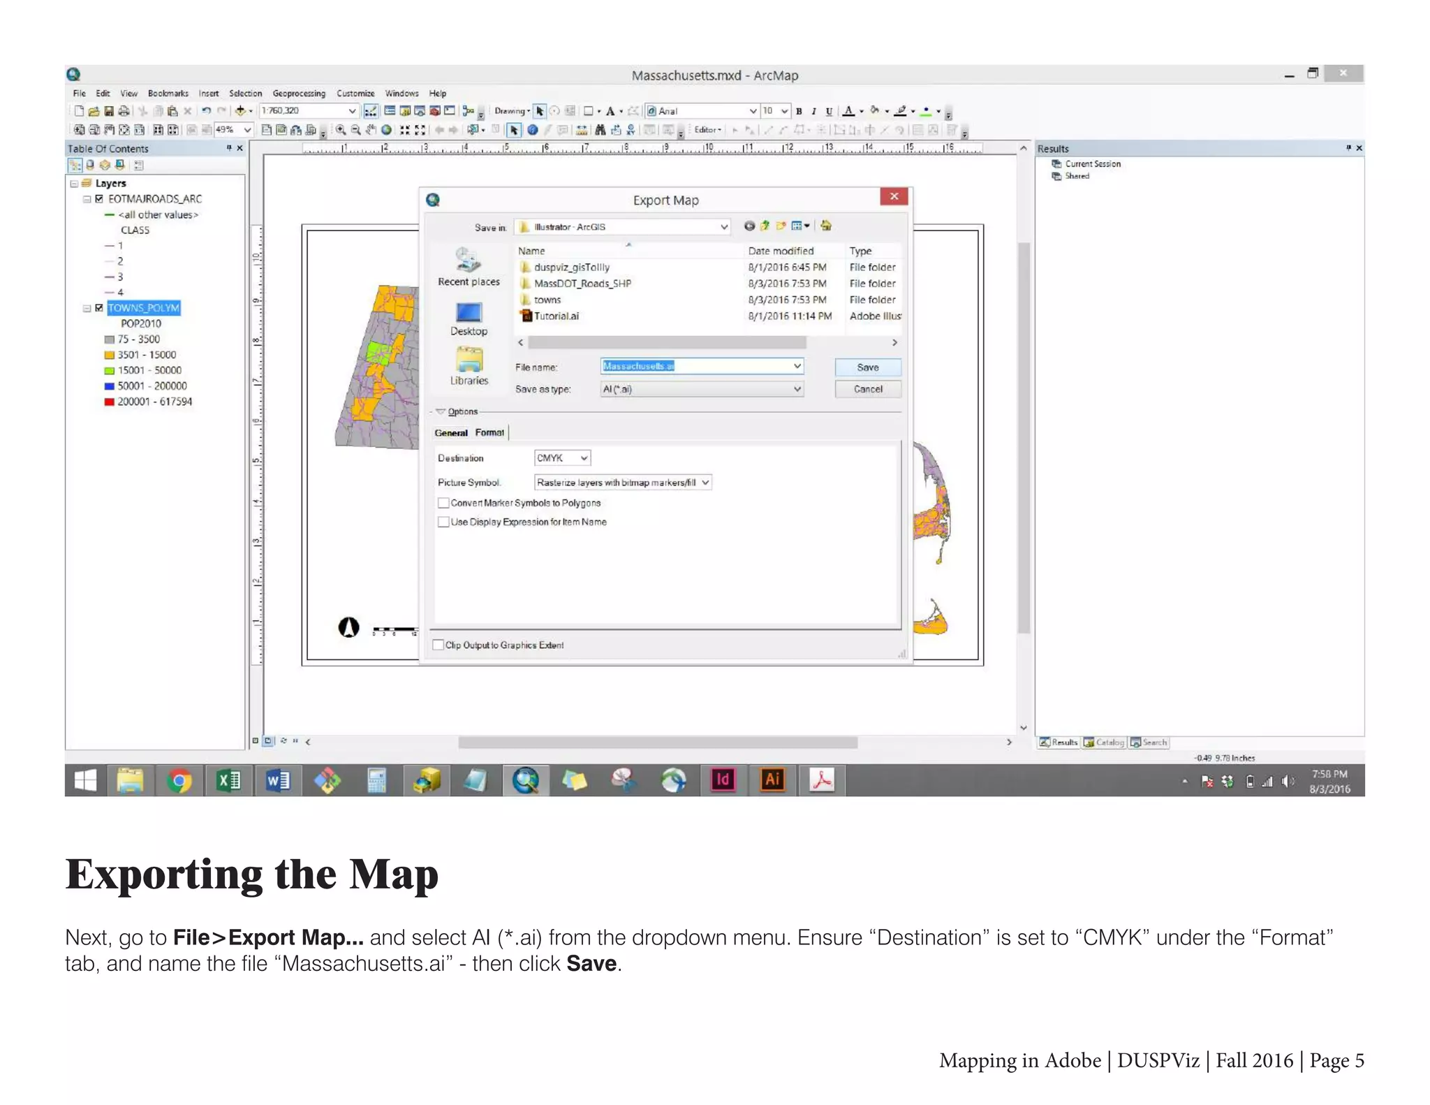Open Adobe InDesign from the taskbar
The height and width of the screenshot is (1105, 1430).
click(x=723, y=780)
